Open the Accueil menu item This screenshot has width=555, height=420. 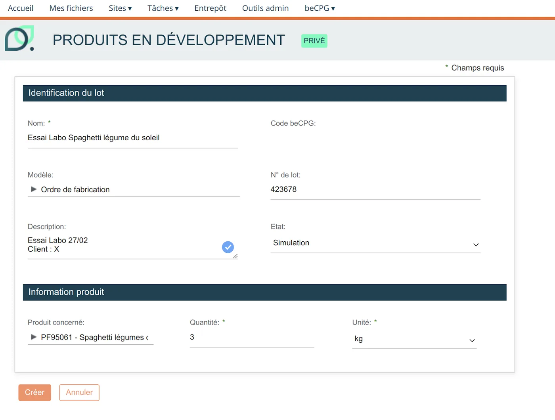tap(21, 8)
